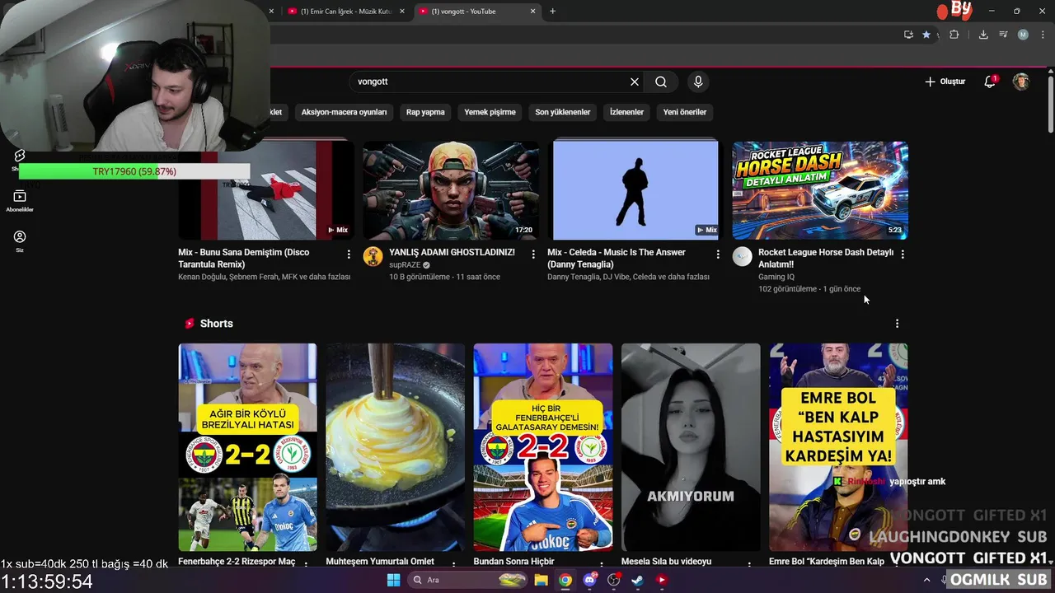Open YANLIŞ ADAMI GHOSTLADINIZ! video title
Screen dimensions: 1055x593
[x=452, y=252]
